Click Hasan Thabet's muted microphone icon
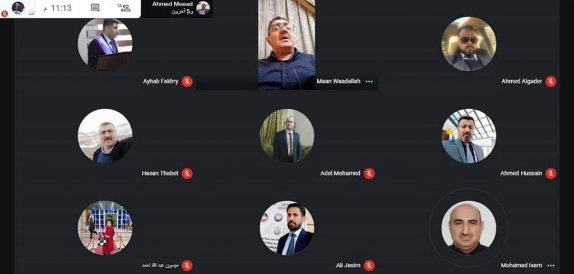This screenshot has height=274, width=574. tap(187, 173)
